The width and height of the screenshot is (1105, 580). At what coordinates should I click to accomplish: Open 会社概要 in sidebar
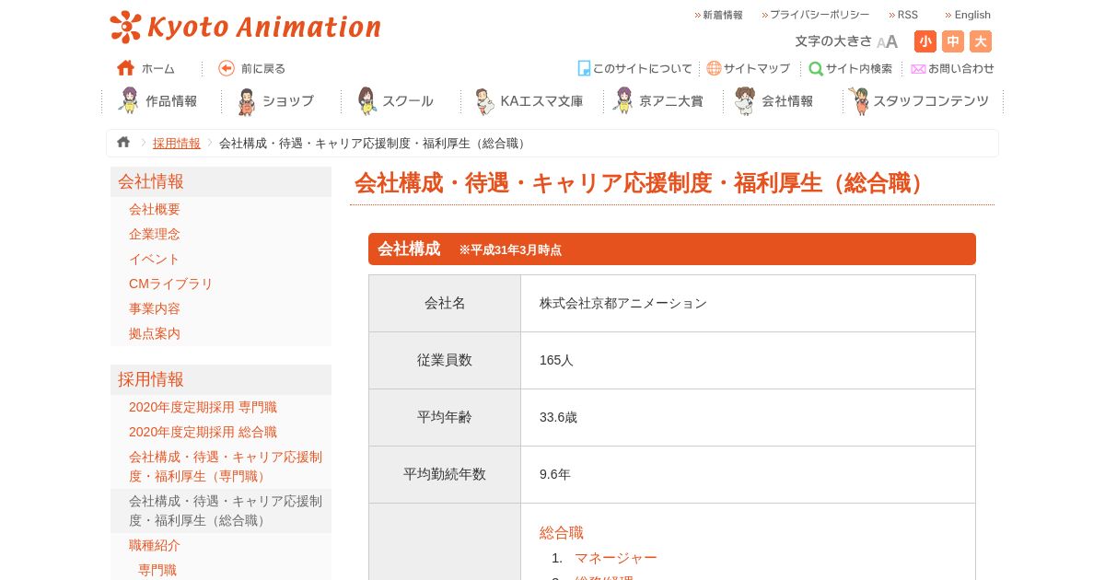pos(155,209)
